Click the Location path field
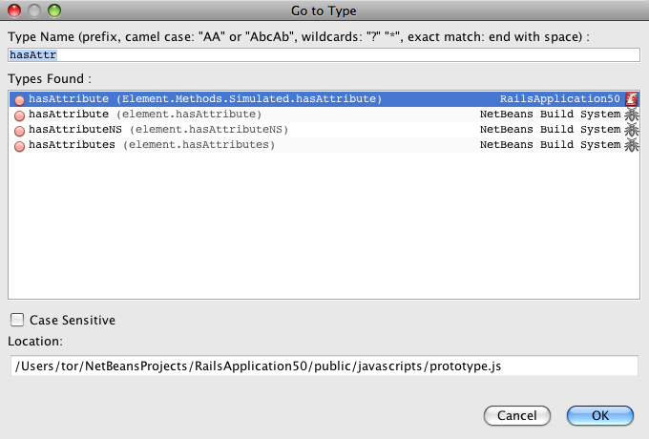The height and width of the screenshot is (439, 649). click(x=323, y=366)
